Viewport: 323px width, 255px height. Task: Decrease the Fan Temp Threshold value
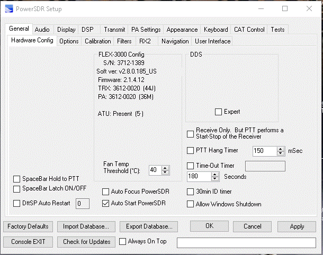tap(165, 172)
